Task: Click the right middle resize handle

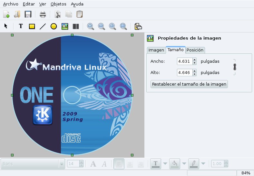Action: (132, 95)
